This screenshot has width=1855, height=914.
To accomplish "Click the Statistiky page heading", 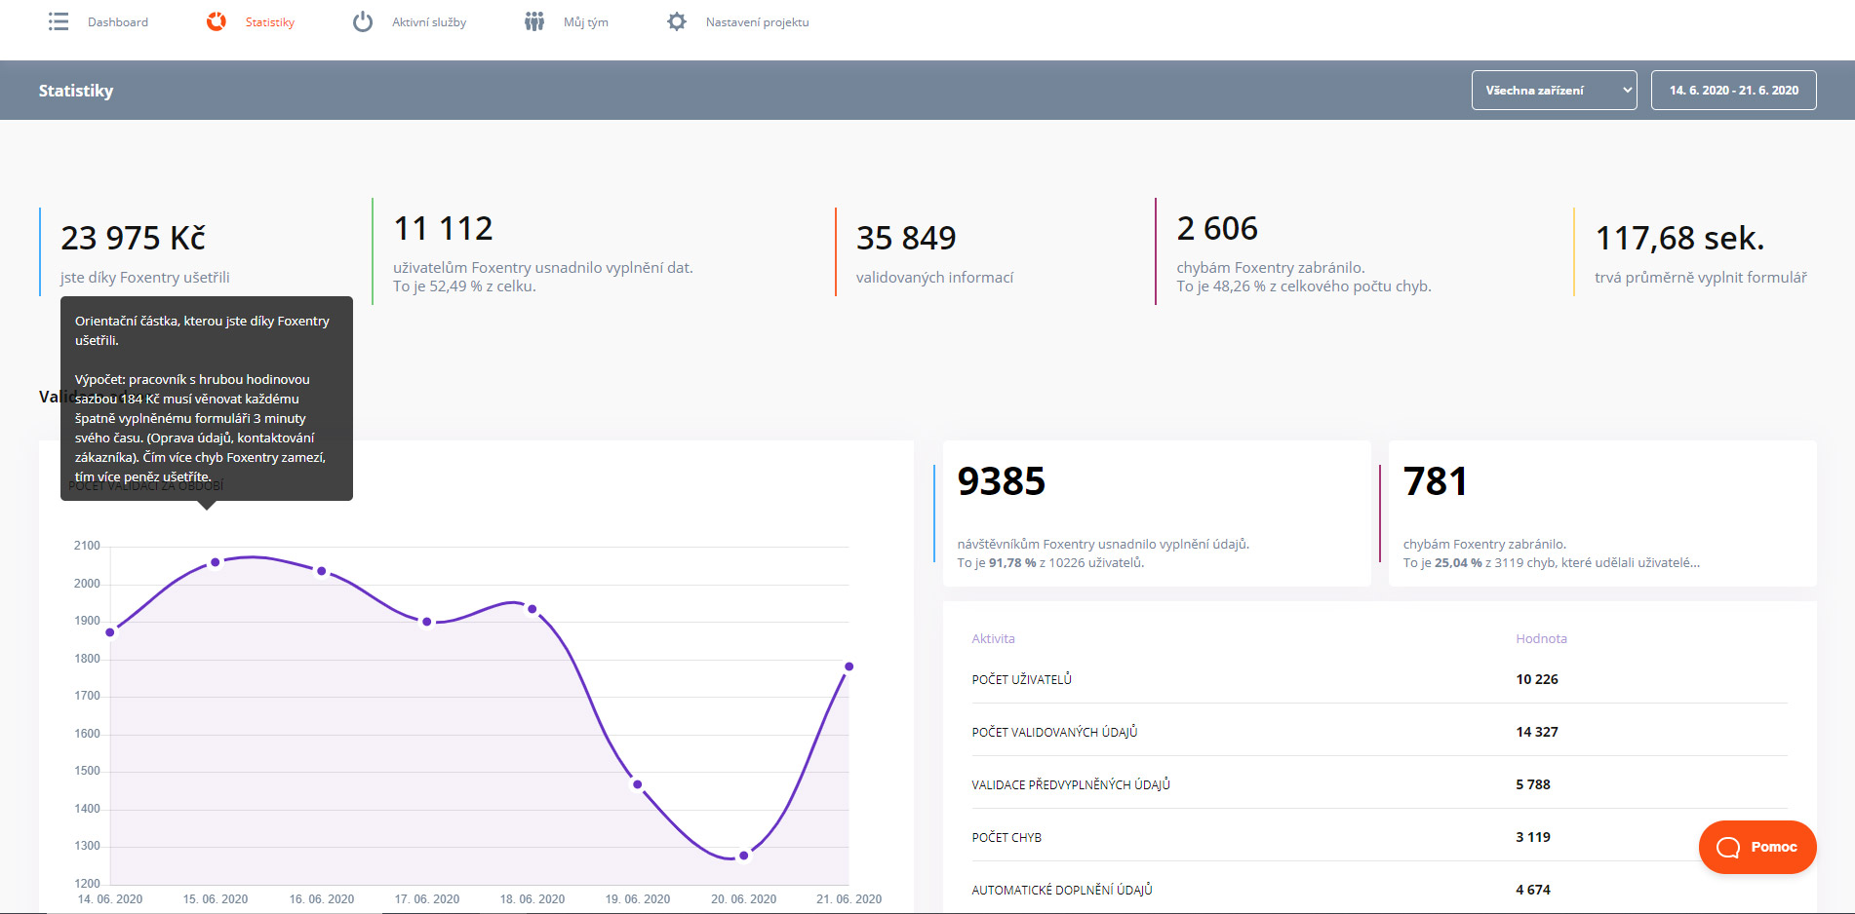I will [76, 91].
